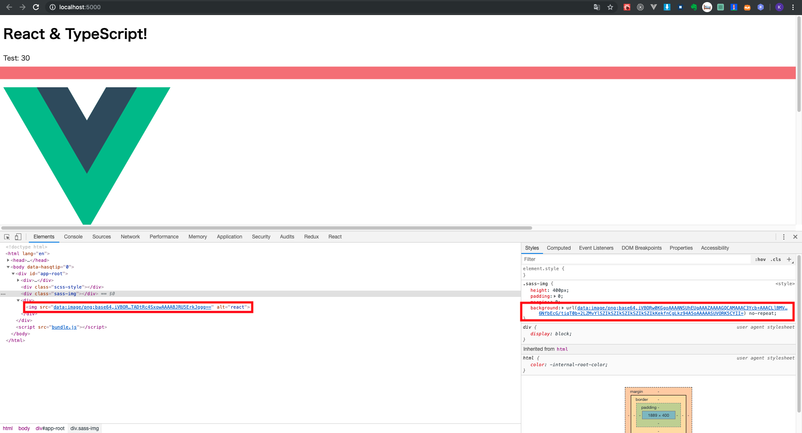Open the teal square extension icon
802x433 pixels.
721,7
